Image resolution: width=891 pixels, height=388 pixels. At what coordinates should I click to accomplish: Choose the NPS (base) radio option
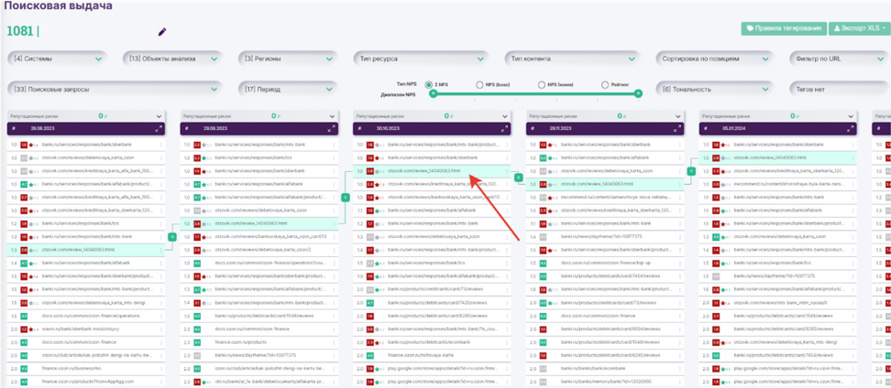point(479,84)
